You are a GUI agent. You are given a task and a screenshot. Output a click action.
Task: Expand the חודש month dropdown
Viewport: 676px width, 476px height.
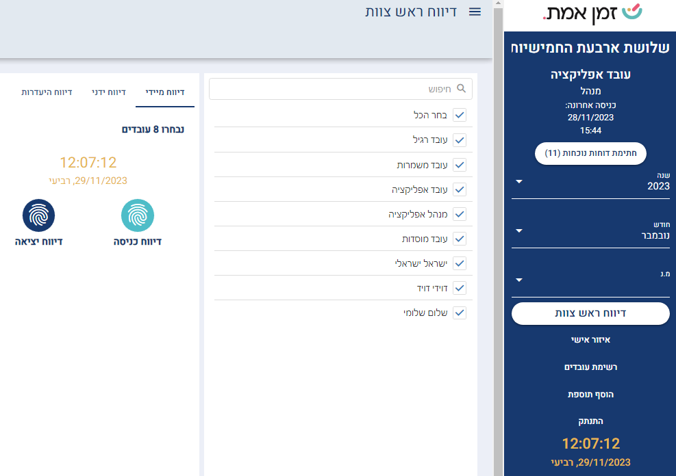point(590,231)
